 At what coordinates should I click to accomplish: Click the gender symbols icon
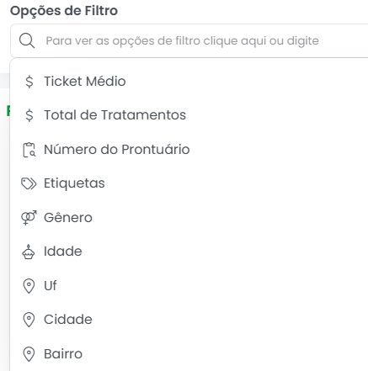29,218
